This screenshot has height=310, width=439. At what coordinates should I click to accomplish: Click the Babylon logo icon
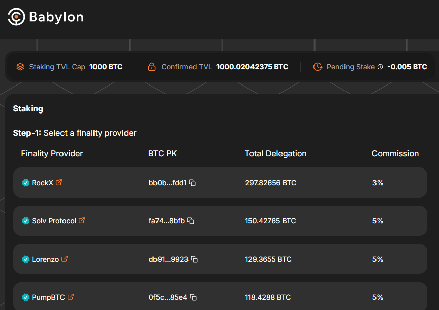16,17
